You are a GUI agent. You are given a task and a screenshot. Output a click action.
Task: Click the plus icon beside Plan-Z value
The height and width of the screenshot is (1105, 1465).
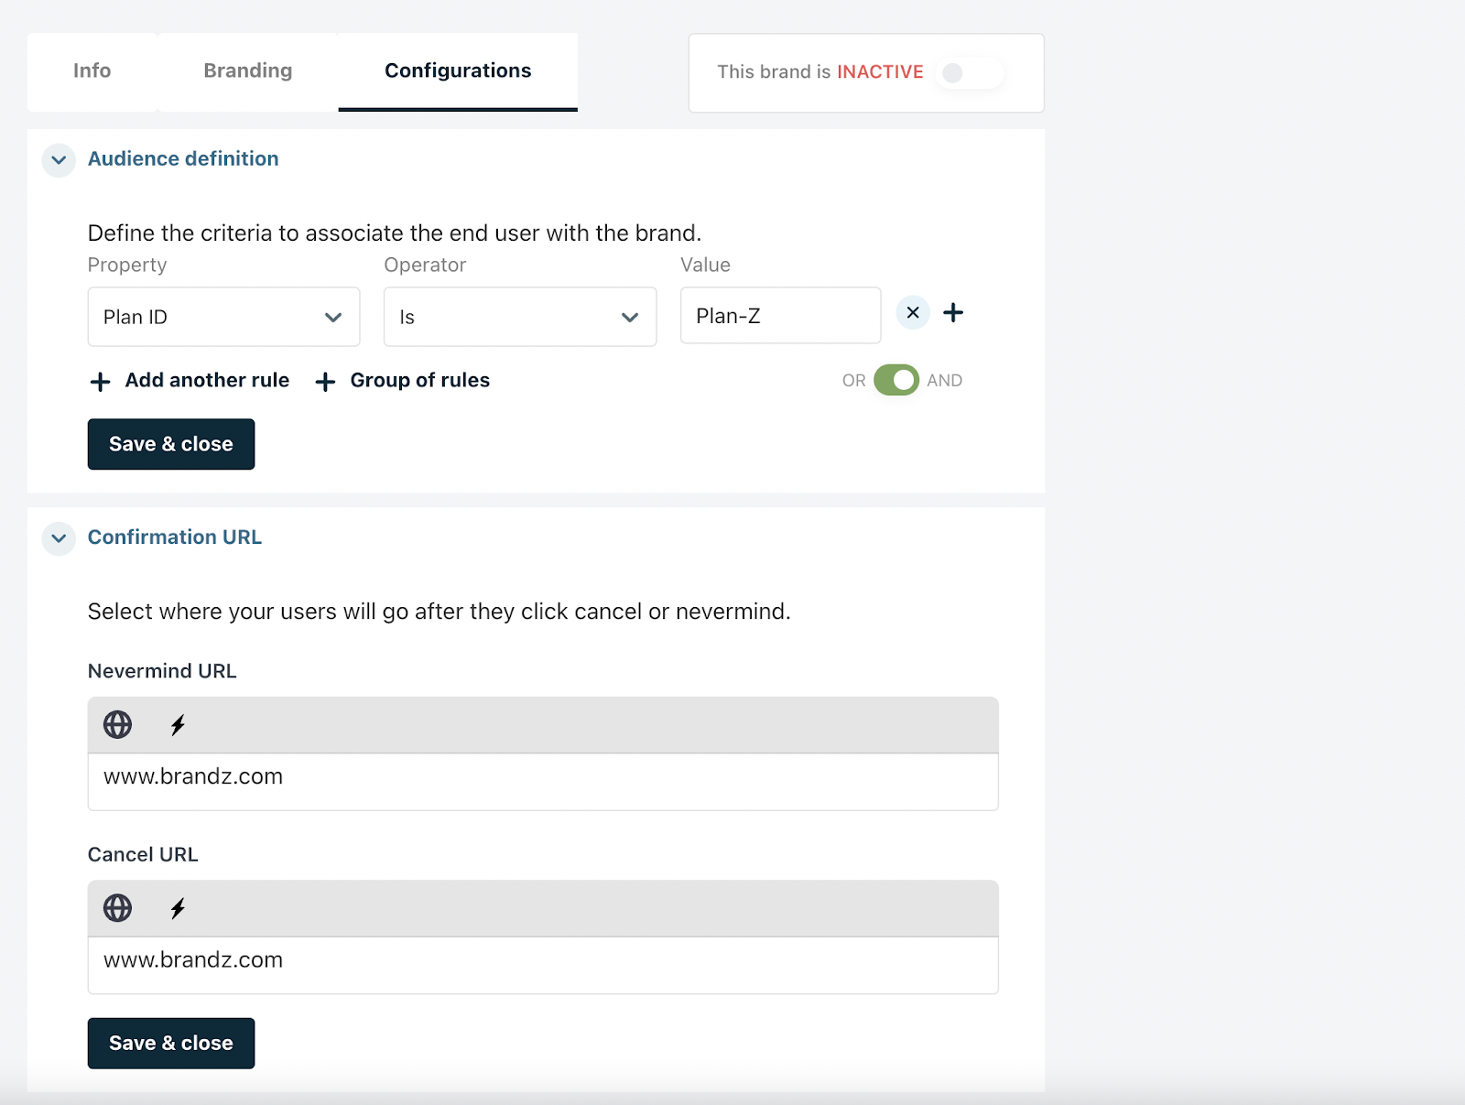(x=953, y=313)
